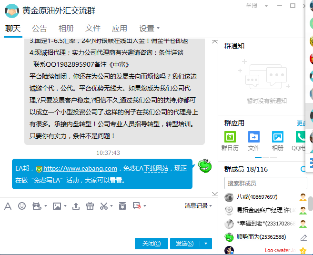Click the role icon beside 易拓金融客户经理
The image size is (313, 255).
tap(303, 211)
